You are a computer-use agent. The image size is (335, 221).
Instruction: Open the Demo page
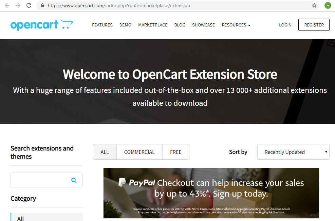click(x=125, y=25)
